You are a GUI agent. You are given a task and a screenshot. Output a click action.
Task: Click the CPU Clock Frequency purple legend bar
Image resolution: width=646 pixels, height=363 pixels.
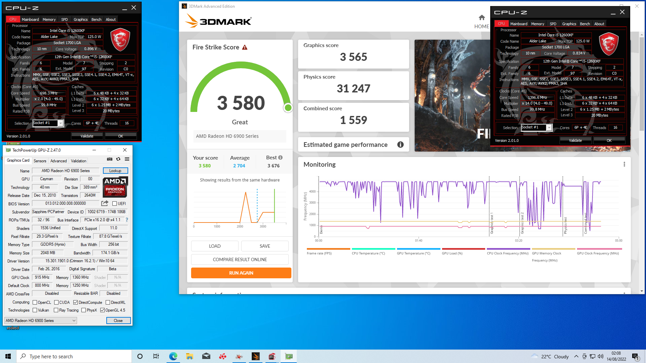coord(508,249)
